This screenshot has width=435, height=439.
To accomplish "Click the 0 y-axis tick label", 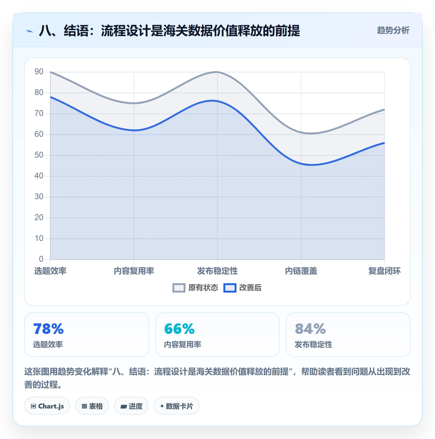I will tap(41, 259).
